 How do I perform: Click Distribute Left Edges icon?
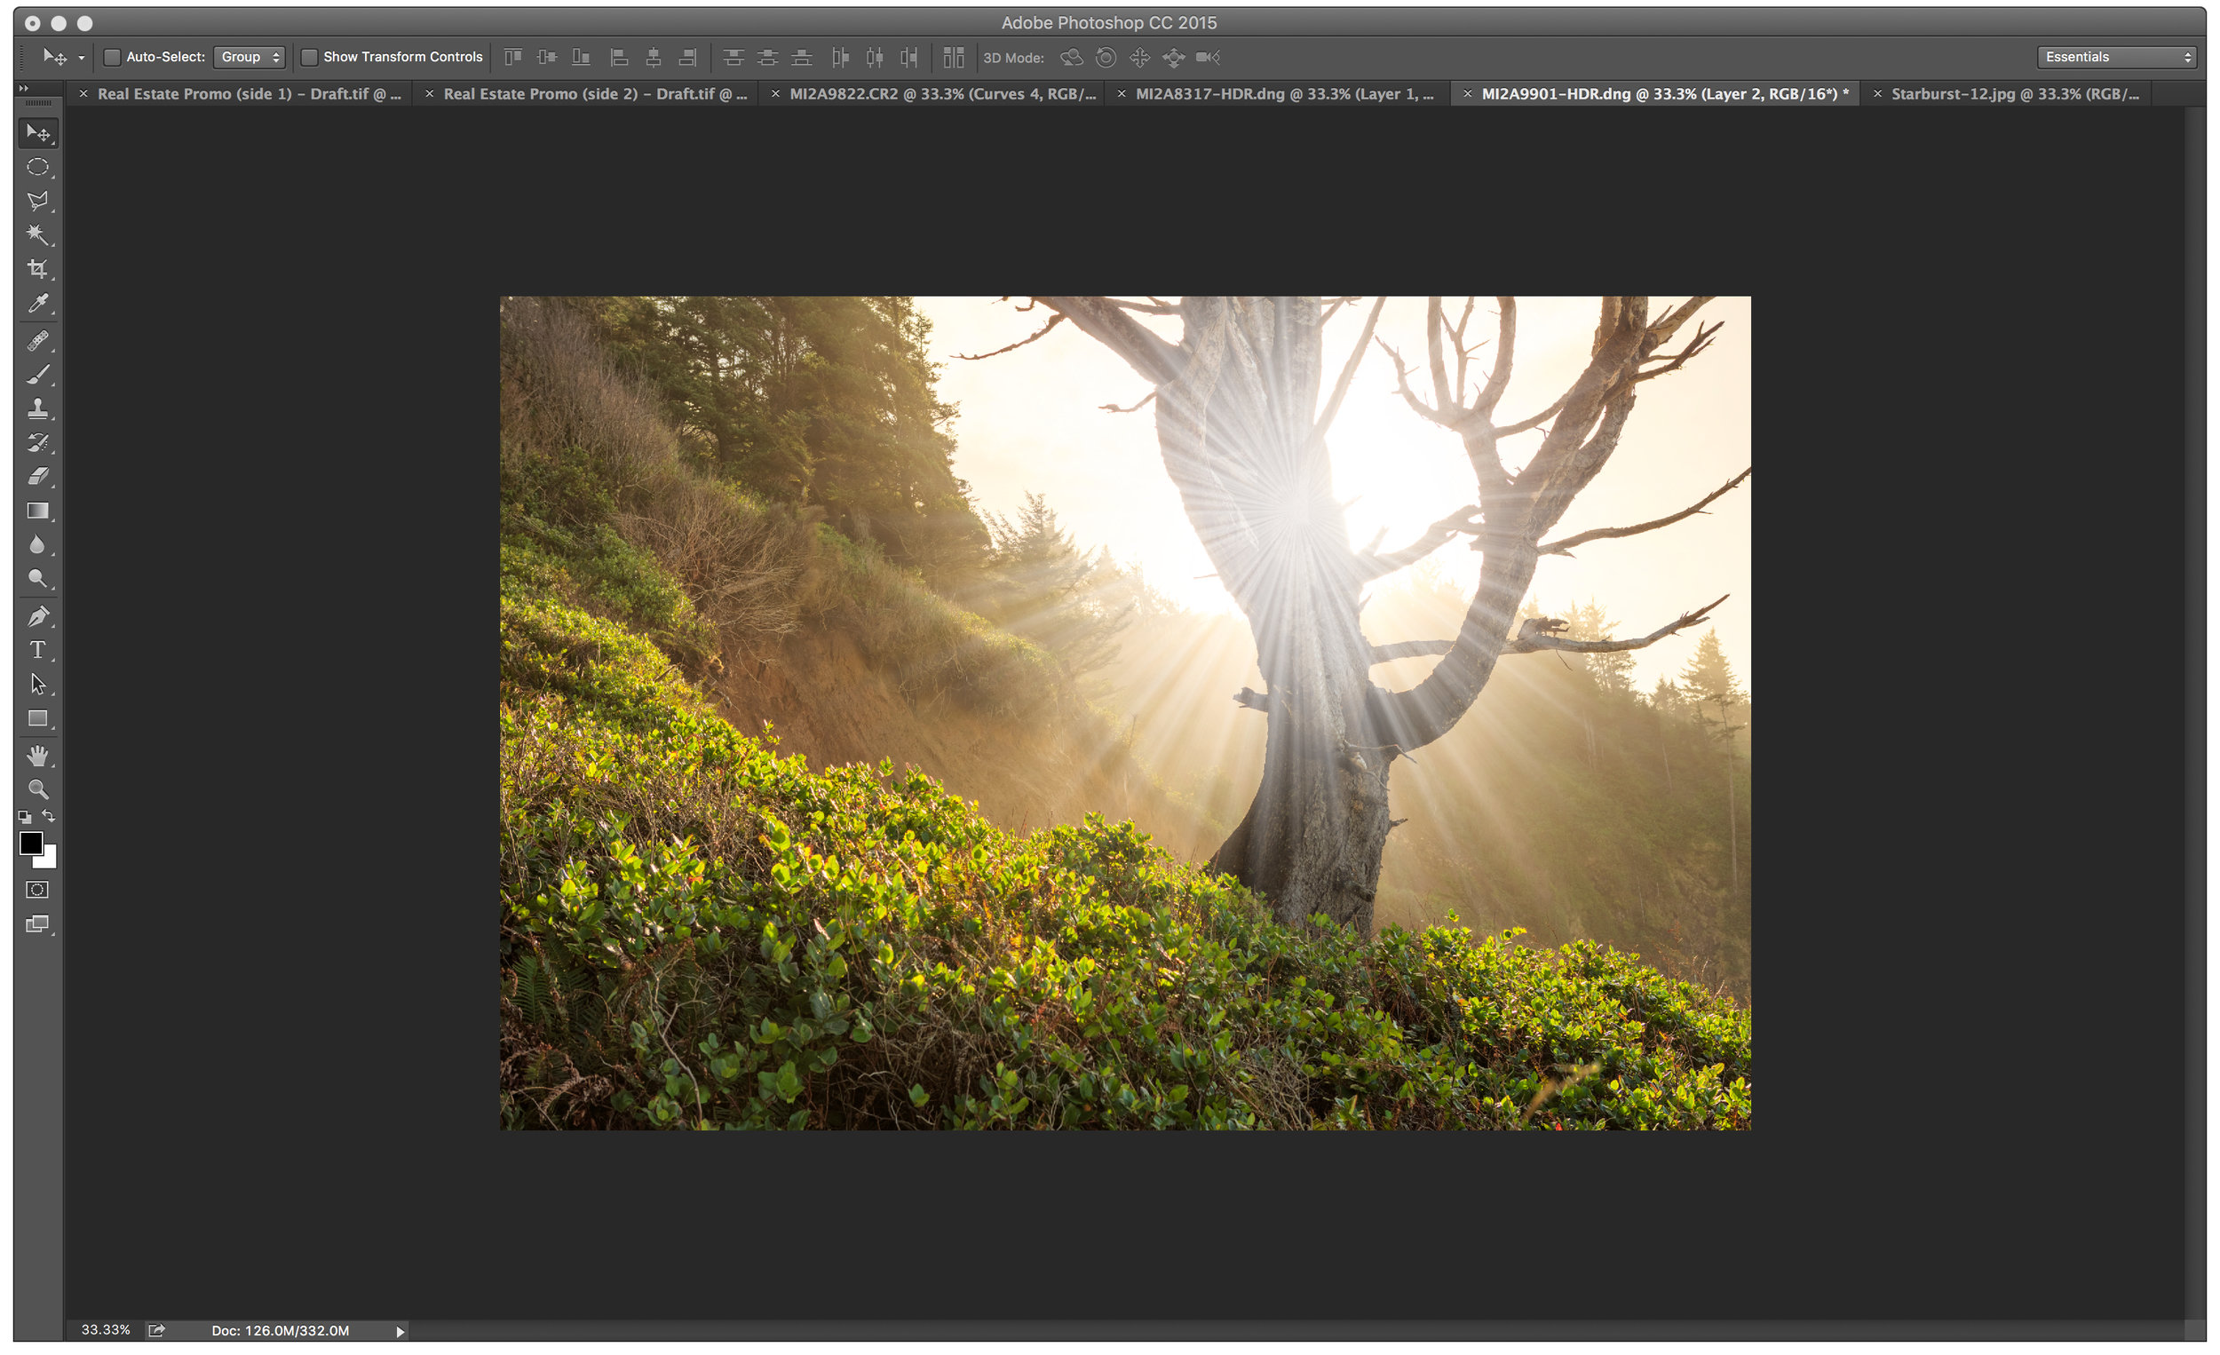click(840, 58)
